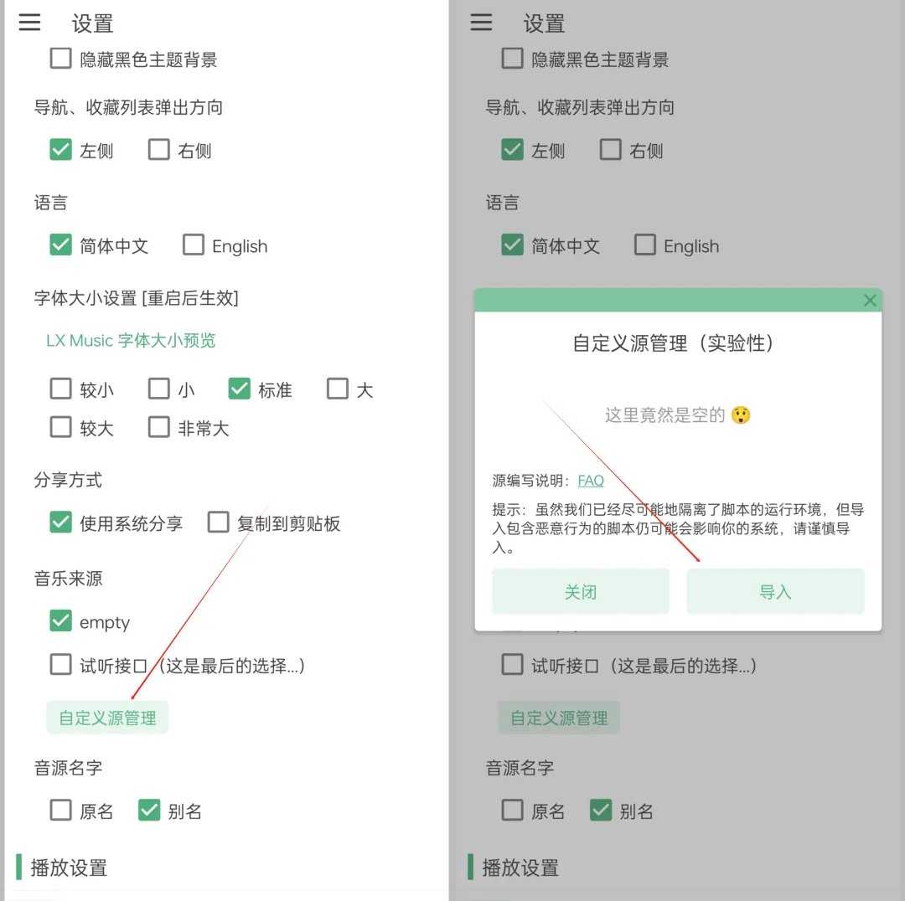Viewport: 905px width, 901px height.
Task: Choose 较小 font size option
Action: tap(60, 389)
